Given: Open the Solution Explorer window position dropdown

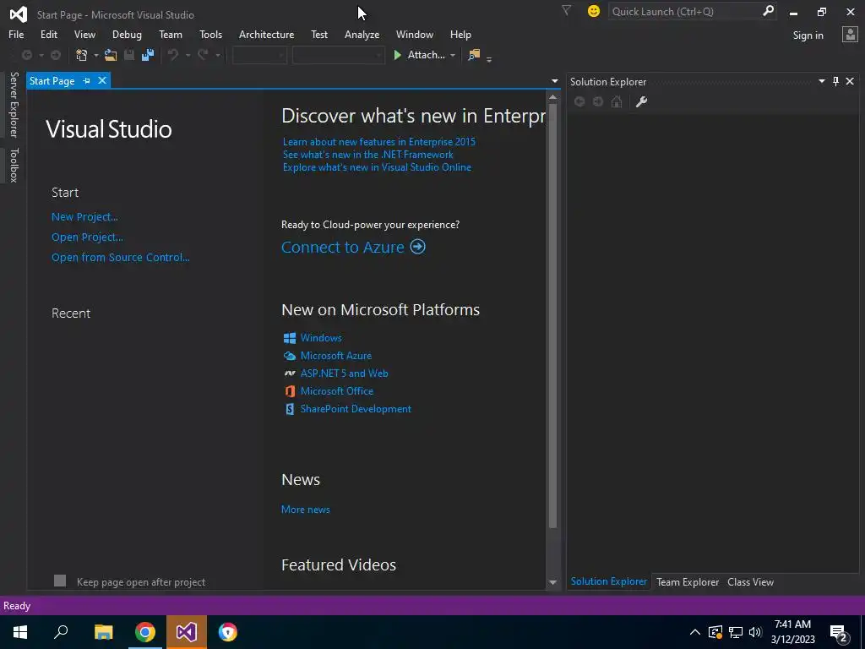Looking at the screenshot, I should 821,81.
